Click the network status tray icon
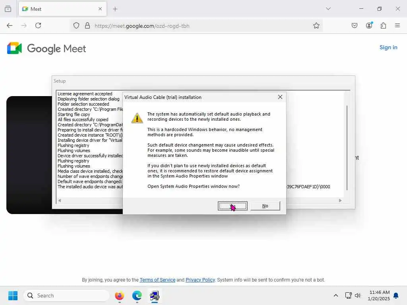 348,295
